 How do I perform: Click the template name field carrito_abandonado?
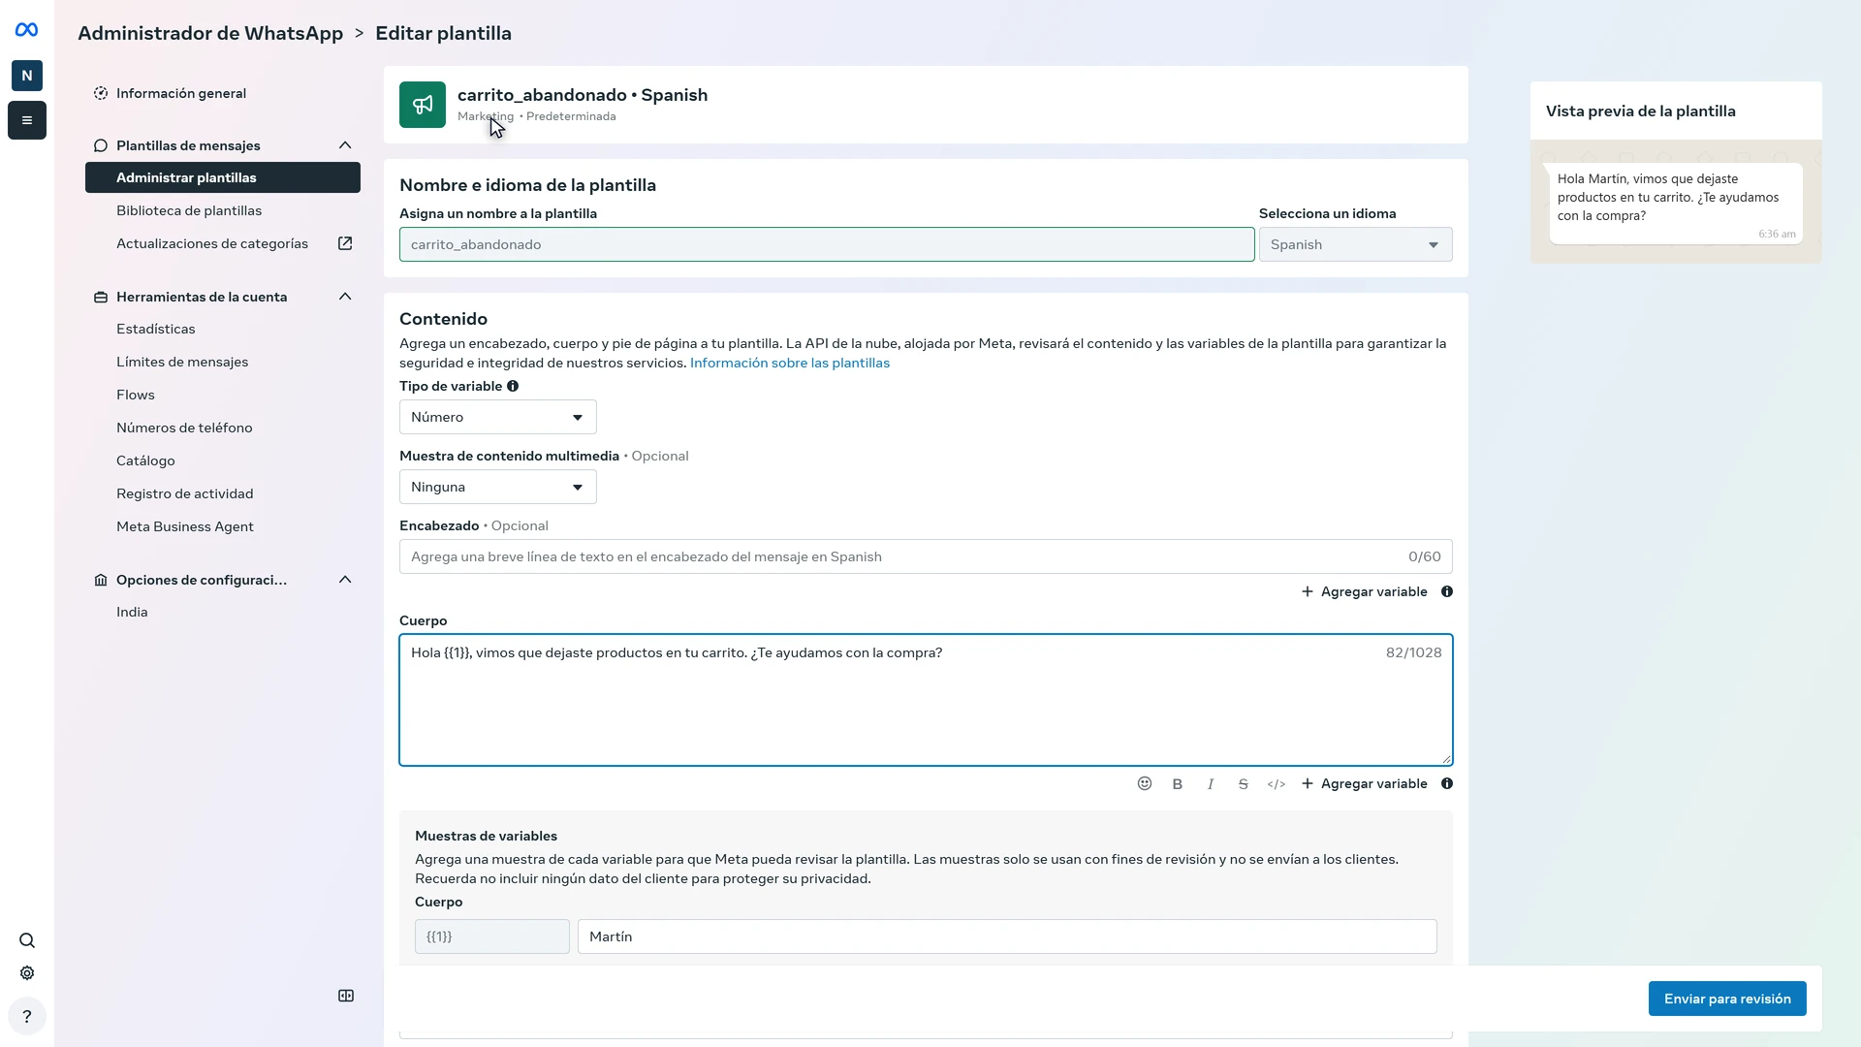827,244
